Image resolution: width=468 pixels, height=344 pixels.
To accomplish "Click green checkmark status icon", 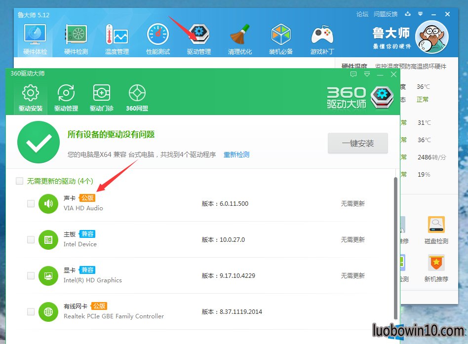I will click(39, 142).
